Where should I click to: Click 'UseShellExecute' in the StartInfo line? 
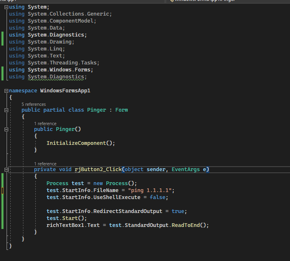(x=117, y=197)
